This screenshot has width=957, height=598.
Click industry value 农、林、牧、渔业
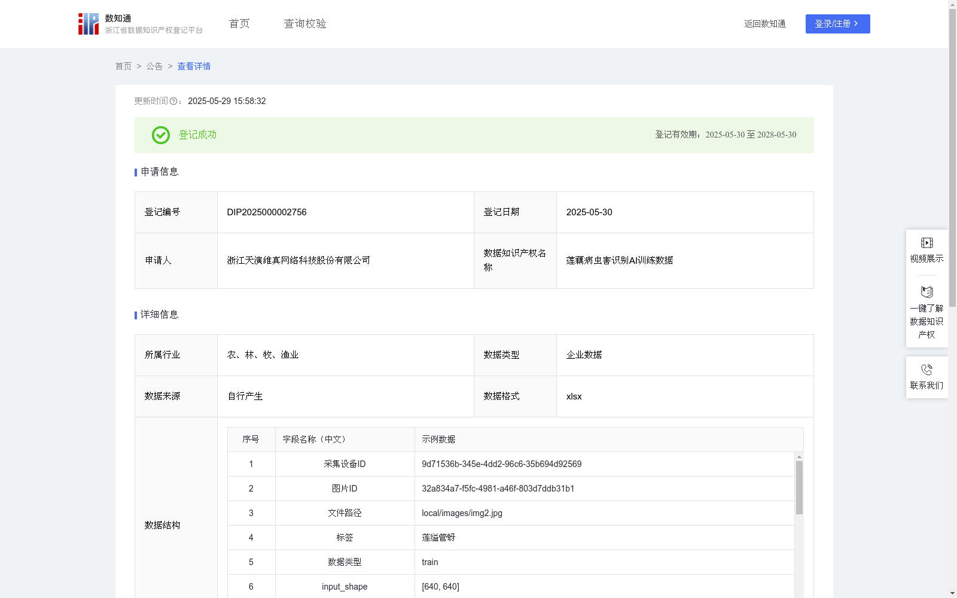click(x=263, y=355)
